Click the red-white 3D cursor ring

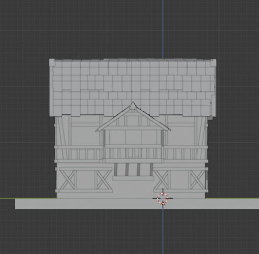[163, 198]
